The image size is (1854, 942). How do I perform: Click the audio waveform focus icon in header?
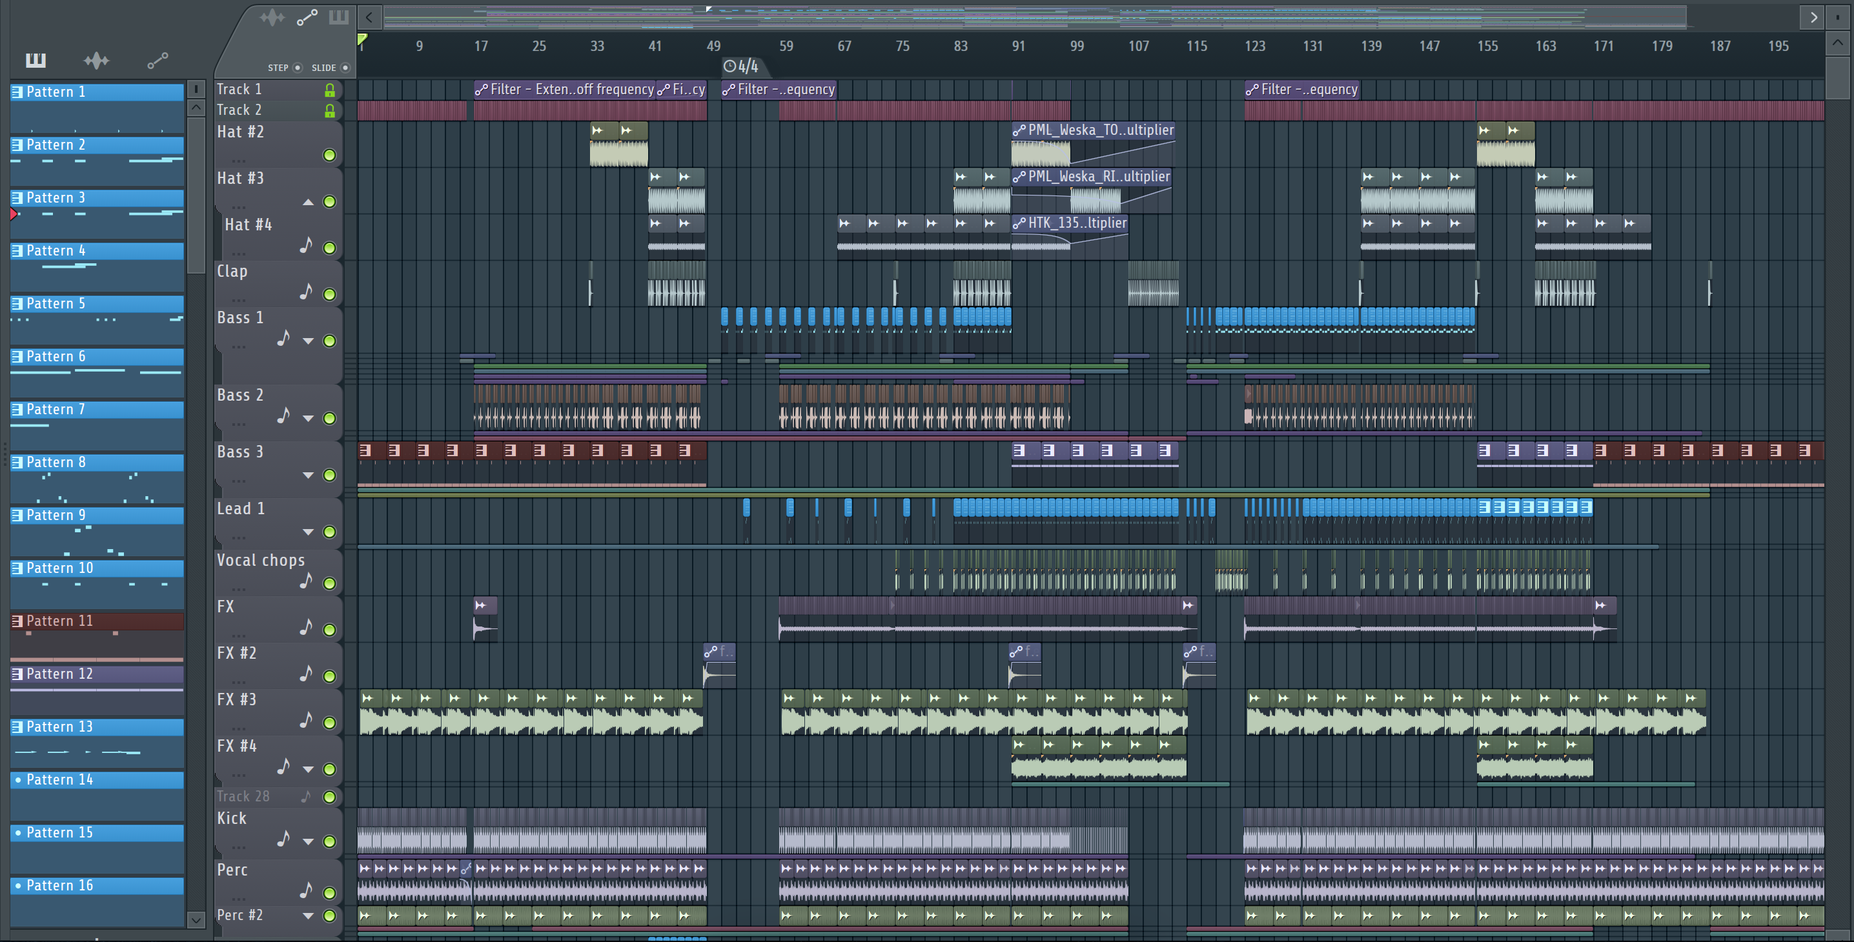272,17
